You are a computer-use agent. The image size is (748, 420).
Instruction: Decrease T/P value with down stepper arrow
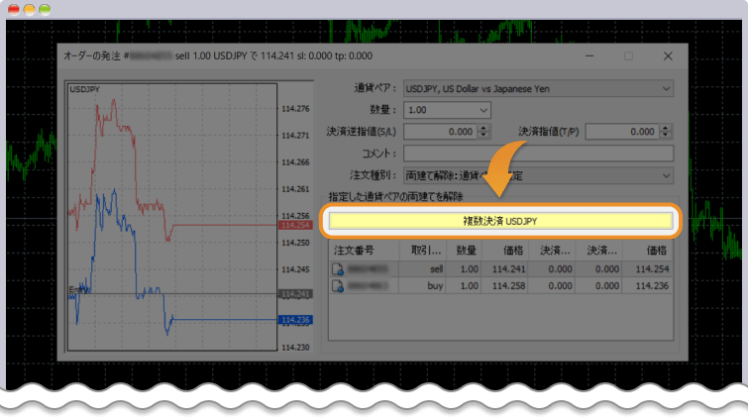(x=664, y=136)
